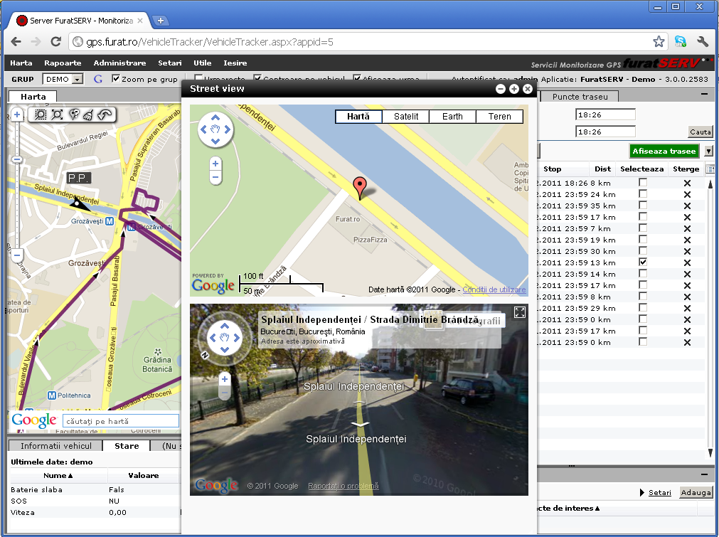Open the Raportați o problemă link
This screenshot has height=537, width=719.
[343, 486]
